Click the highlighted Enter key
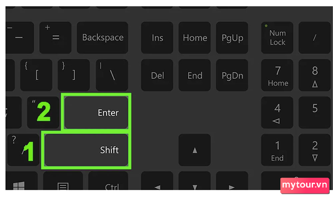Viewport: 333px width, 198px height. [x=97, y=113]
